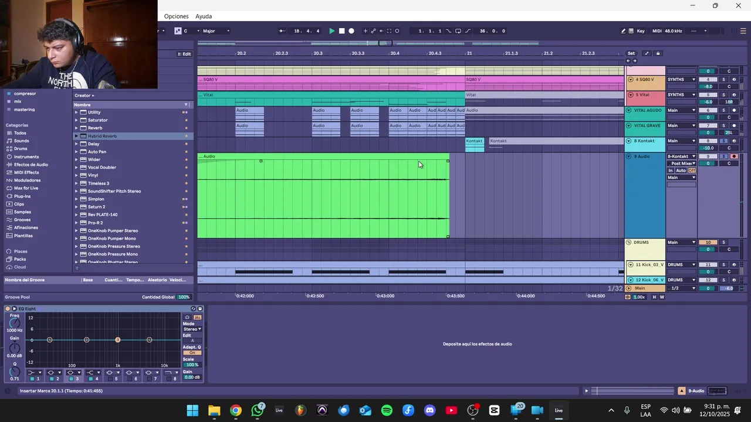Viewport: 751px width, 422px height.
Task: Toggle the Loop switch in transport
Action: coord(458,31)
